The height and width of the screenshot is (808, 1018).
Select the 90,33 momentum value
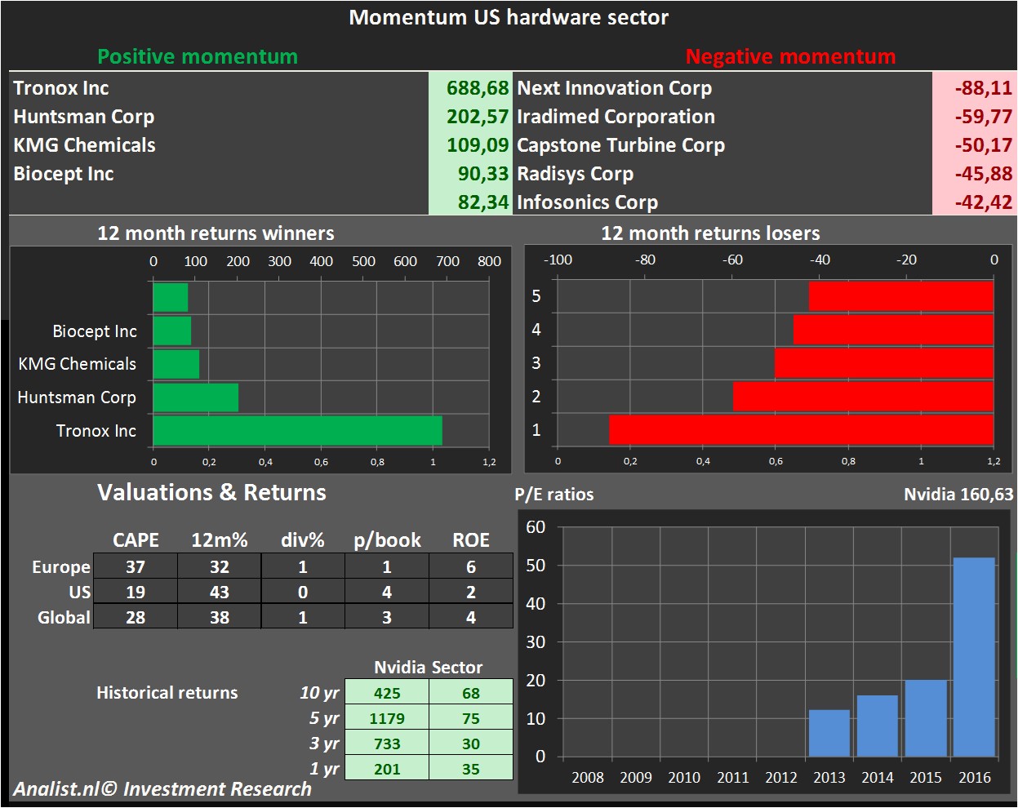[483, 174]
